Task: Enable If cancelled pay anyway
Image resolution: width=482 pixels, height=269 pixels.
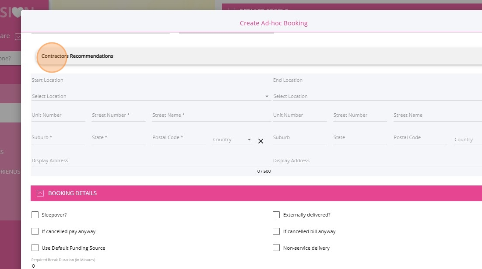Action: coord(35,231)
